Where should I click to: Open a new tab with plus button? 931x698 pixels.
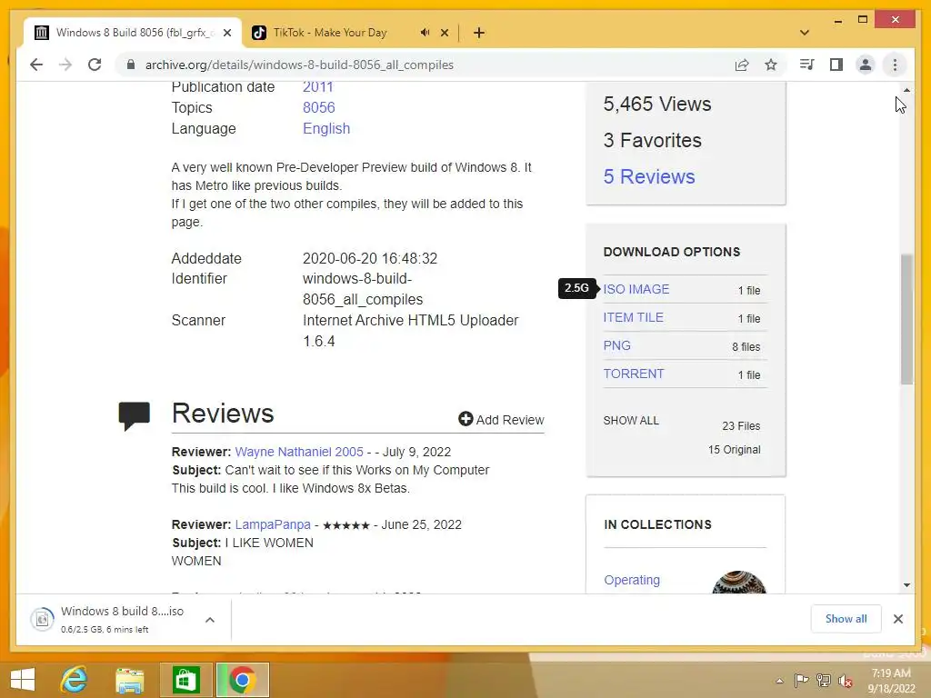tap(479, 34)
